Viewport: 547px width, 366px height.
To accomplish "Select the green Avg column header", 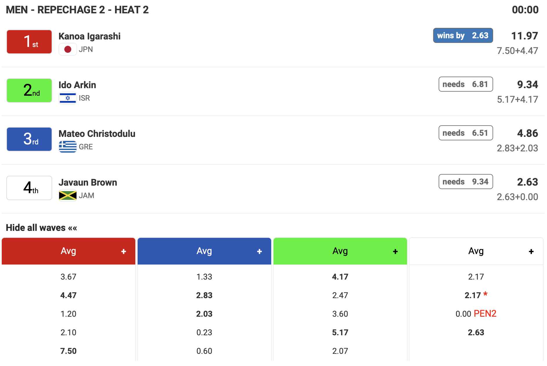I will click(340, 251).
